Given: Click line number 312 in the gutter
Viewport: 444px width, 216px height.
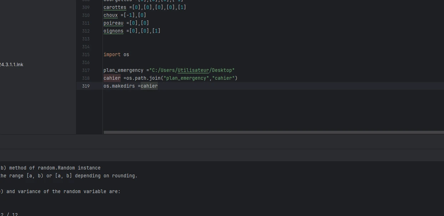Looking at the screenshot, I should (x=86, y=31).
